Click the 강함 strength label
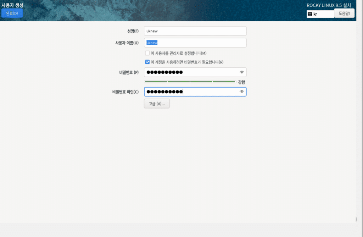363x237 pixels. pyautogui.click(x=241, y=82)
